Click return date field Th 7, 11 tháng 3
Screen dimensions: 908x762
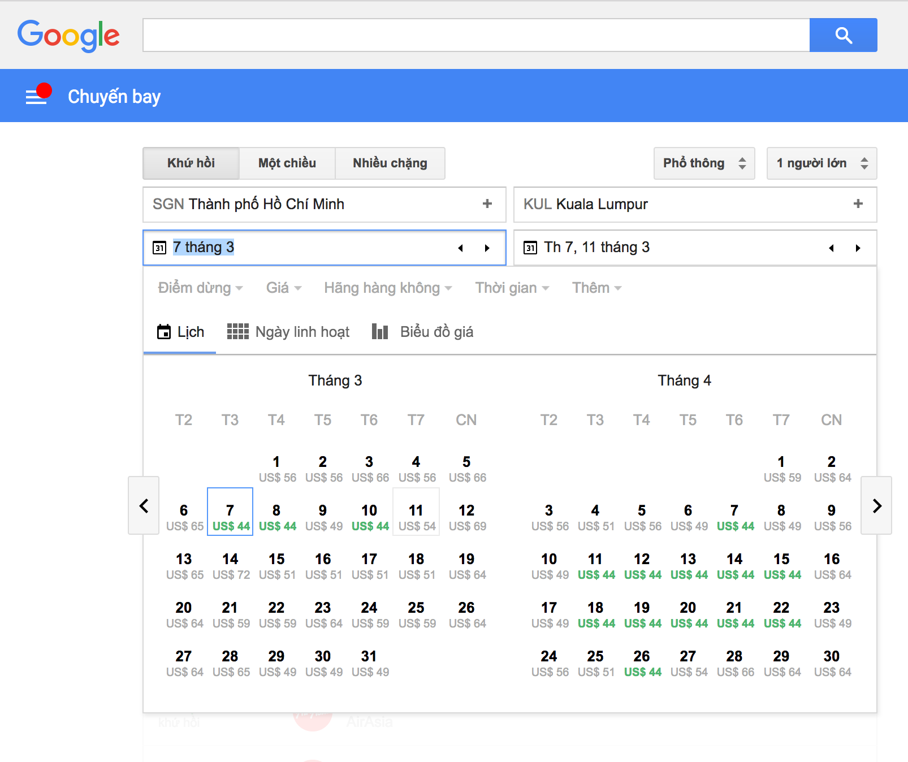[x=695, y=248]
